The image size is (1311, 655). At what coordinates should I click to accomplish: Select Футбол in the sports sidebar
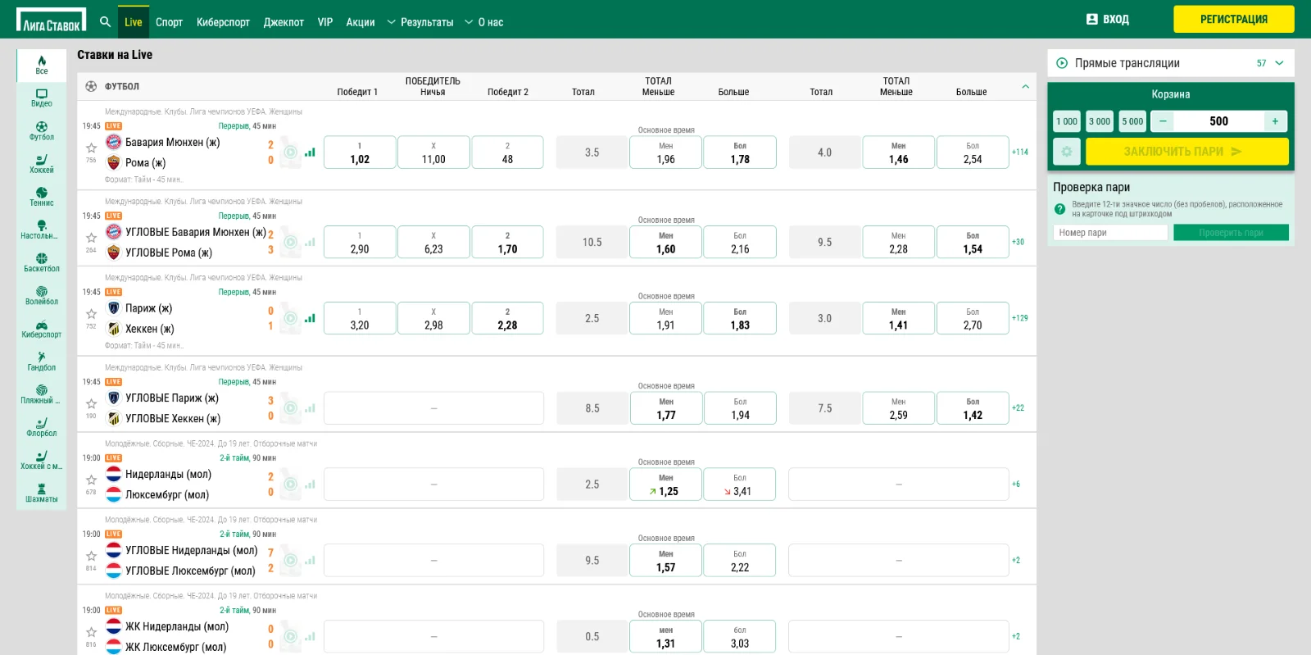[x=42, y=131]
